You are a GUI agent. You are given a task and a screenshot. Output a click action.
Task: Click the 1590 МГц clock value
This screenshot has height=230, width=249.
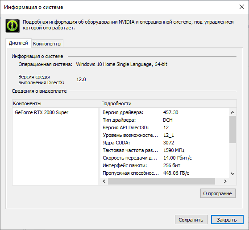pyautogui.click(x=174, y=150)
